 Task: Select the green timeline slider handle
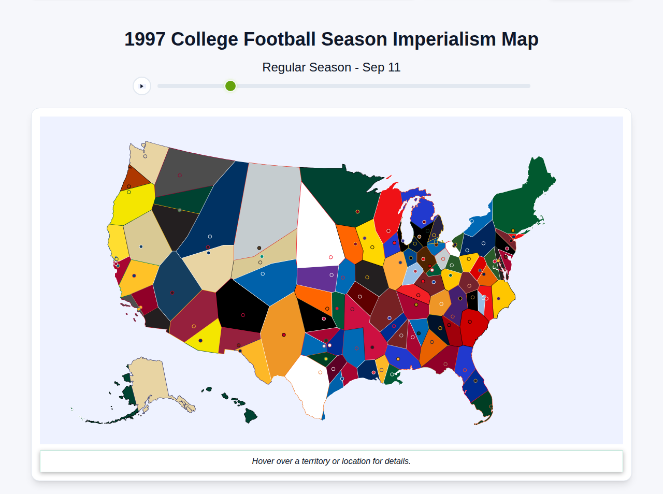[x=230, y=86]
